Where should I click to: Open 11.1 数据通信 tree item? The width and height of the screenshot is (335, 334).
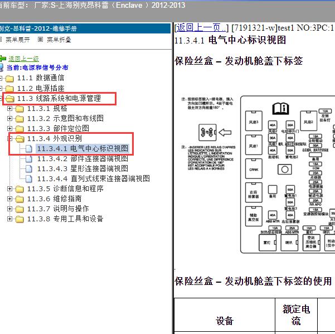(41, 78)
